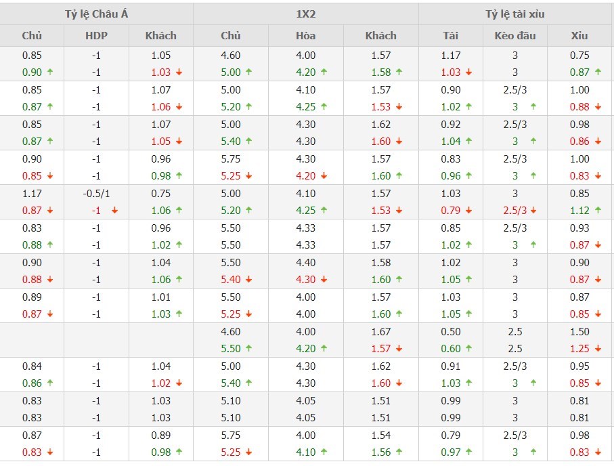Screen dimensions: 614x466
Task: Select the Tỷ lệ Châu Á header
Action: tap(96, 14)
